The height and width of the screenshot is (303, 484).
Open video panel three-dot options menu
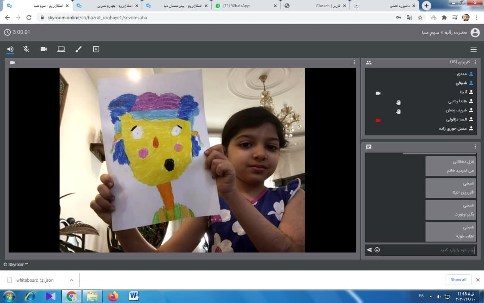[354, 62]
